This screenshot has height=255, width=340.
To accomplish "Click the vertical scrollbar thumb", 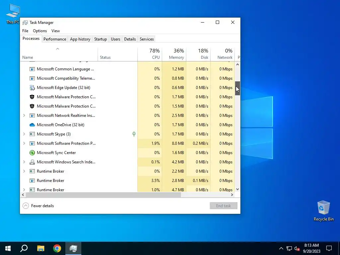I will [x=238, y=88].
